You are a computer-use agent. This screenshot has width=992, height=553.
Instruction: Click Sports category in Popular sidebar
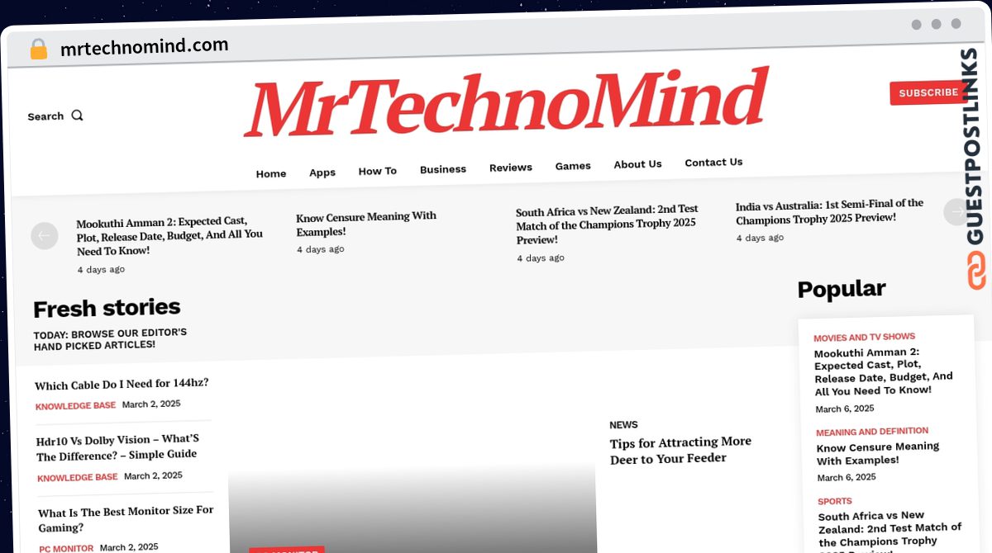point(835,502)
